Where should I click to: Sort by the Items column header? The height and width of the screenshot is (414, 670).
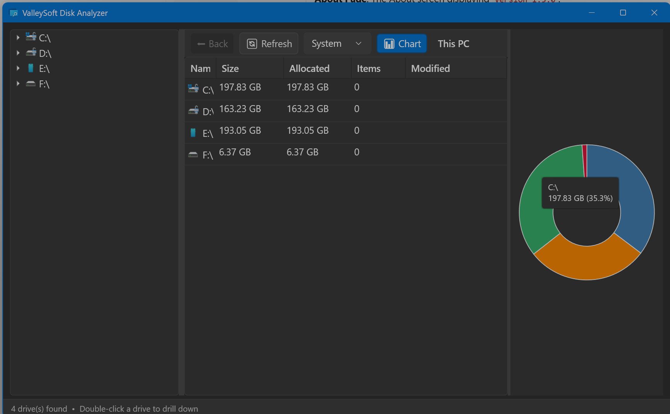378,68
